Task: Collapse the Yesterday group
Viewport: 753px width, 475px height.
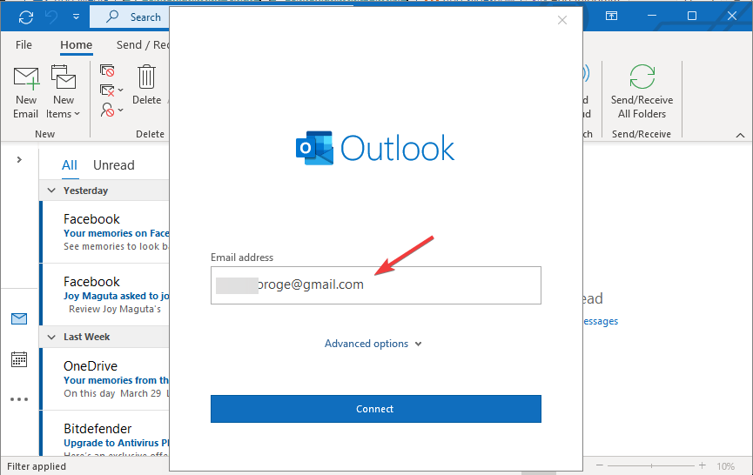Action: click(51, 191)
